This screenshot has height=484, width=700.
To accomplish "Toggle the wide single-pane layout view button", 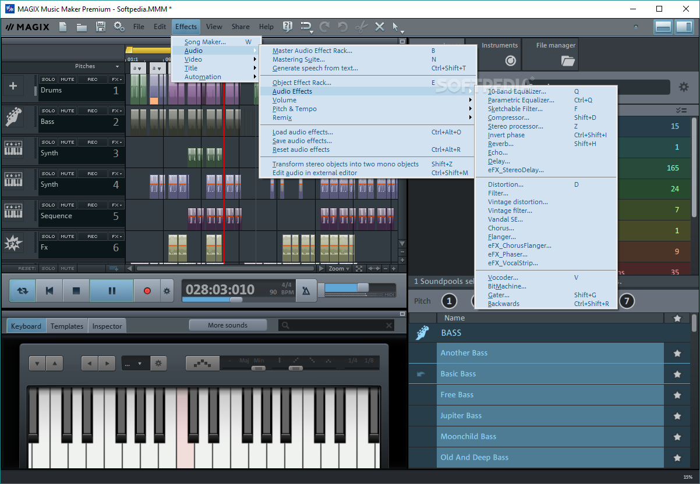I will pyautogui.click(x=663, y=27).
